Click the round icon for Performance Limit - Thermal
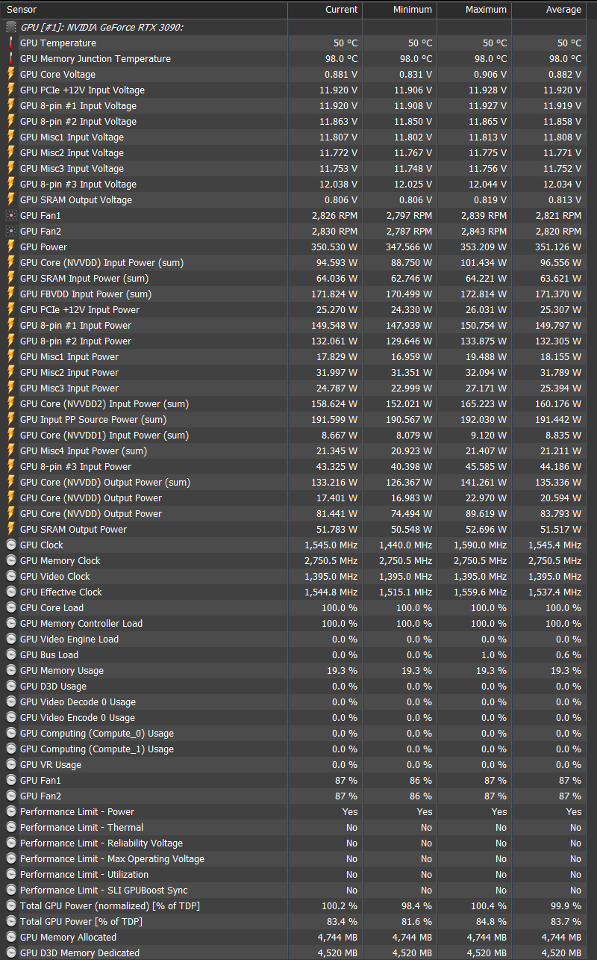 [11, 827]
